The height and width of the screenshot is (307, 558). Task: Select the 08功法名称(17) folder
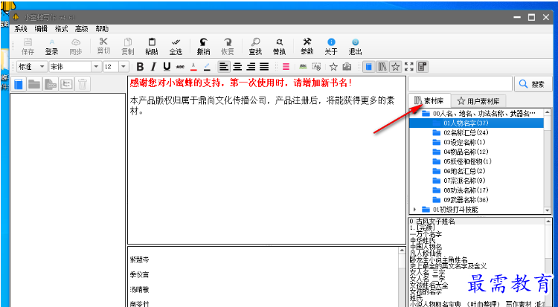pos(466,190)
